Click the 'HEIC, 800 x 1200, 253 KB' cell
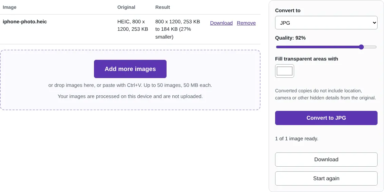 pyautogui.click(x=133, y=25)
